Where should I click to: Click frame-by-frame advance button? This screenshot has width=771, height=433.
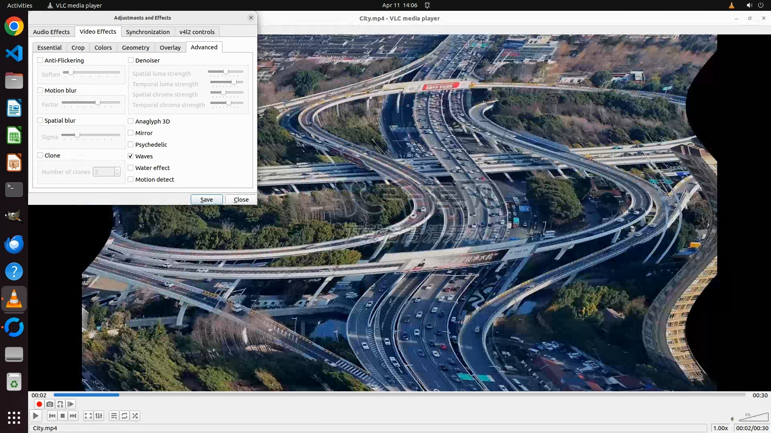(71, 404)
